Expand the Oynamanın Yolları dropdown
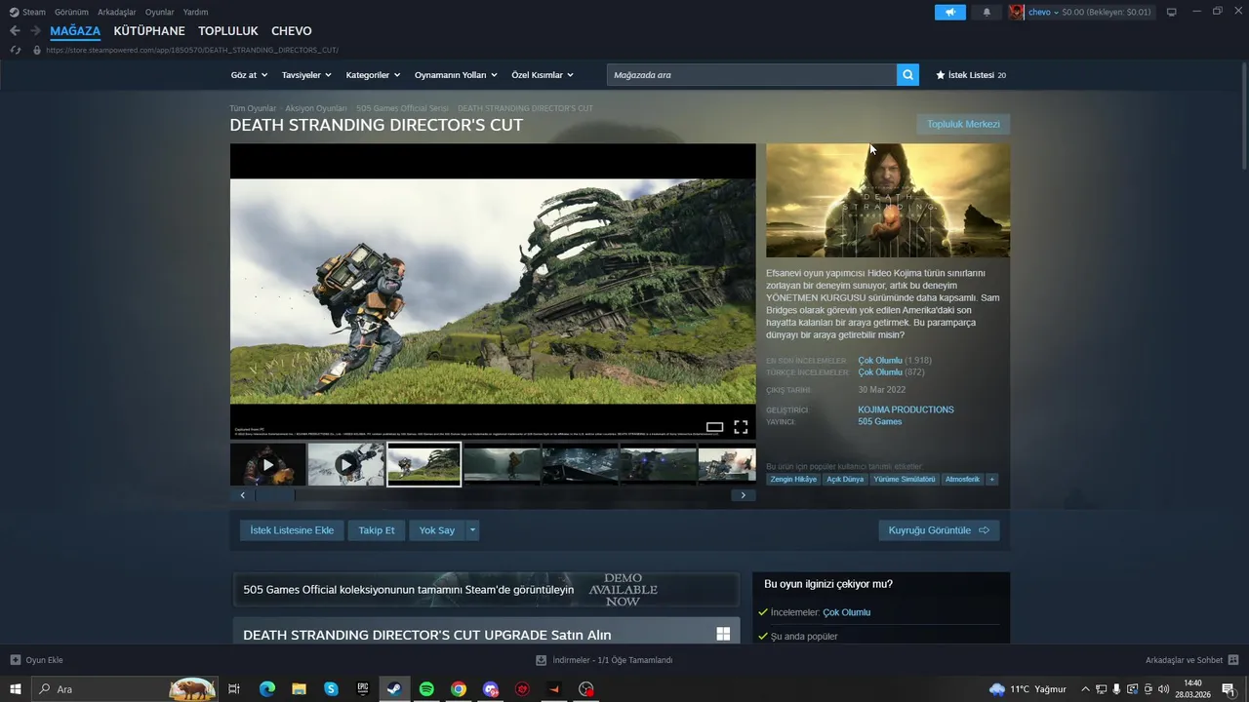Viewport: 1249px width, 702px height. click(456, 75)
